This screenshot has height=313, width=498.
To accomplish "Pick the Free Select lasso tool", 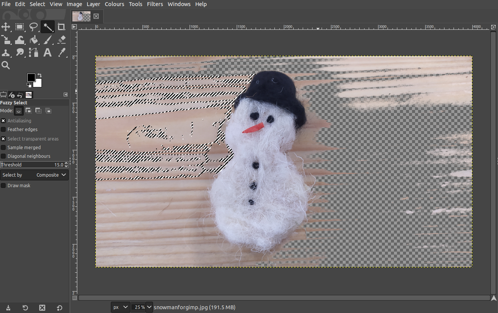I will (x=33, y=27).
